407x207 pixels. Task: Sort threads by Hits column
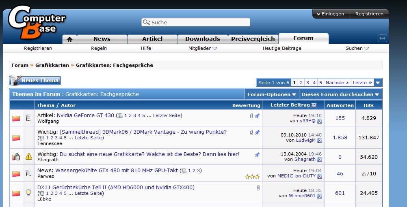coord(368,105)
